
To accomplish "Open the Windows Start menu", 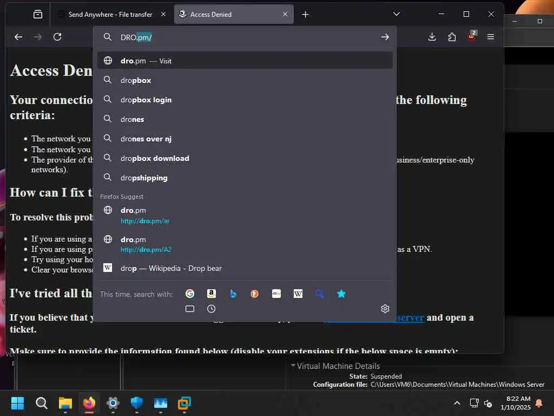I will (x=18, y=403).
